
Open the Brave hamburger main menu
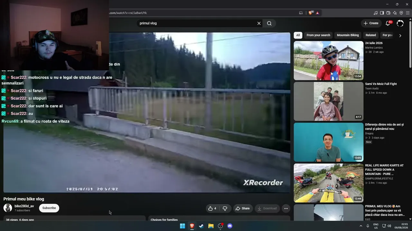[x=408, y=13]
